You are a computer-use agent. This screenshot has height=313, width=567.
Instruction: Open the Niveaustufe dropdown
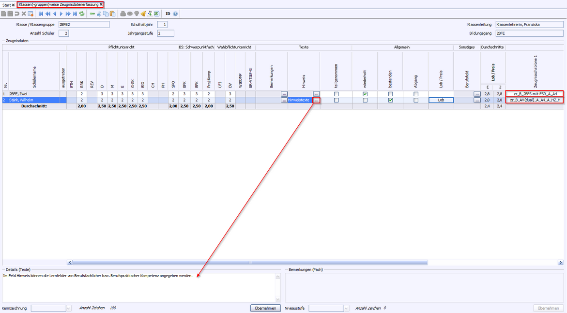[346, 308]
